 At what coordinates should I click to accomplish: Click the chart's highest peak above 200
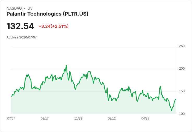[x=66, y=66]
